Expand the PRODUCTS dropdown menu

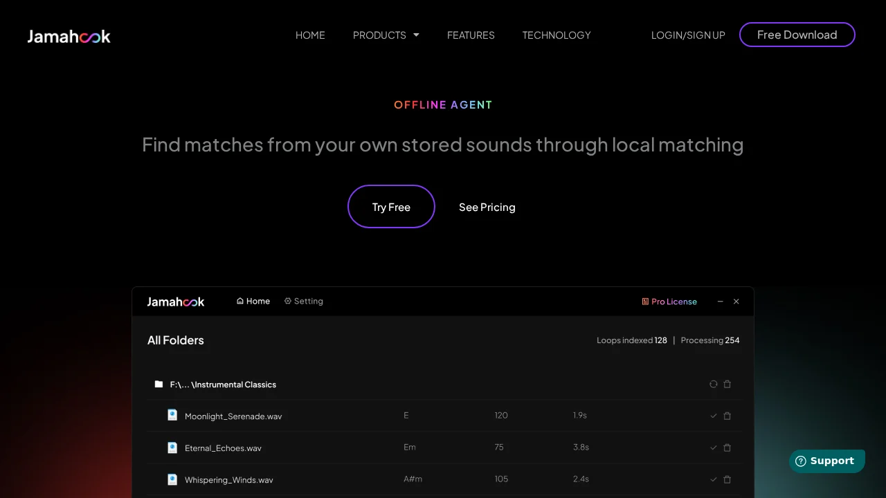tap(386, 35)
